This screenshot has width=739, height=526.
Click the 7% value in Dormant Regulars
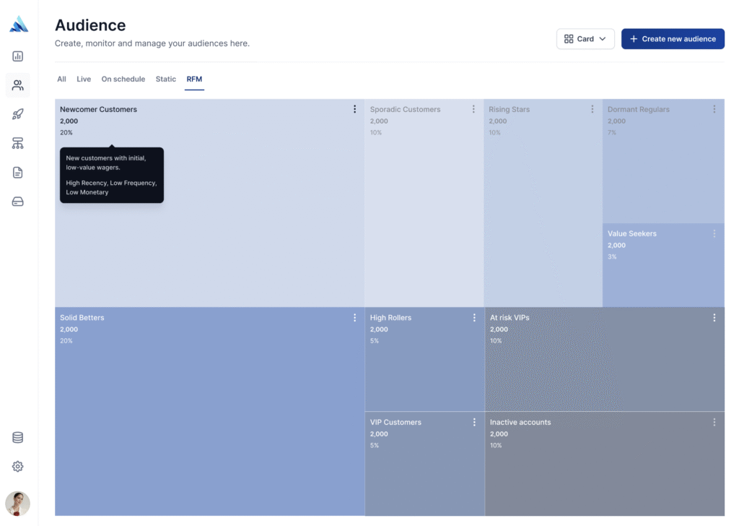(612, 132)
